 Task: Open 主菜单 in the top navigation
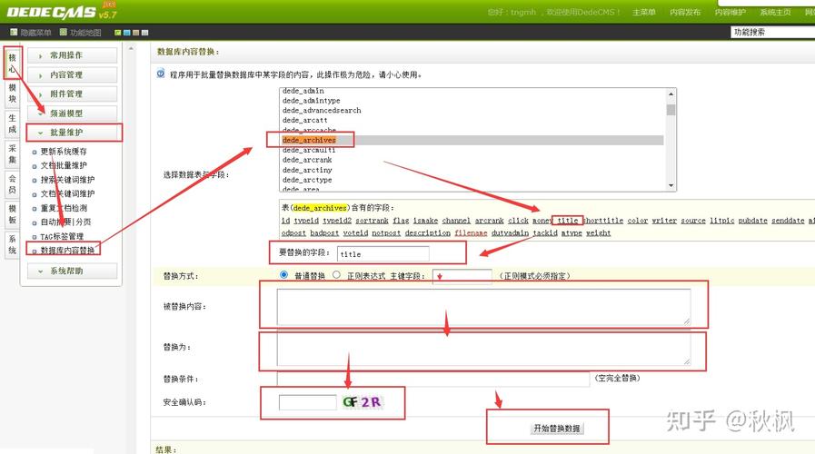643,12
